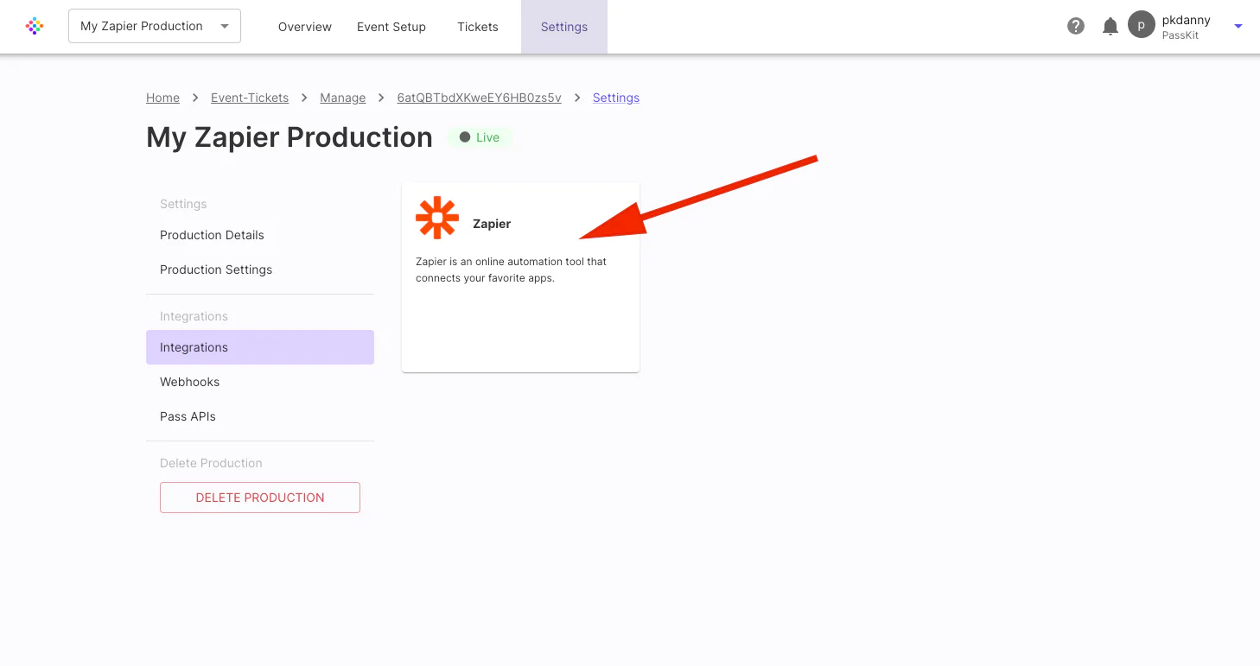Expand the account menu arrow
This screenshot has height=666, width=1260.
pos(1238,27)
